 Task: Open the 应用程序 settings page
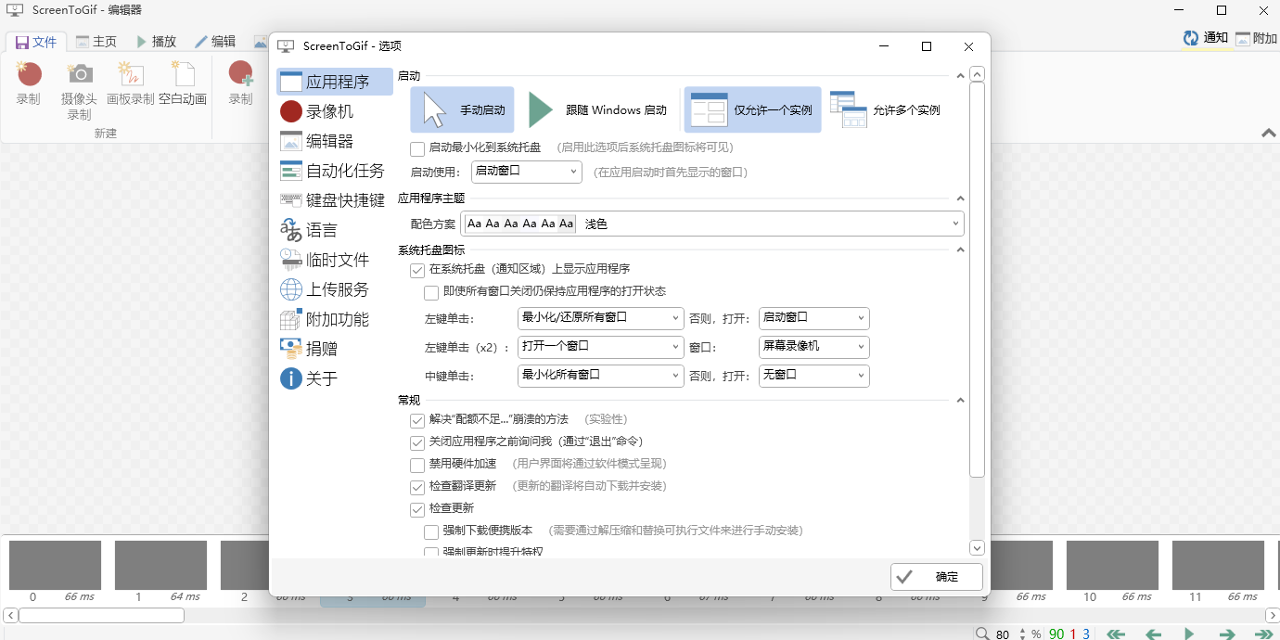[335, 82]
